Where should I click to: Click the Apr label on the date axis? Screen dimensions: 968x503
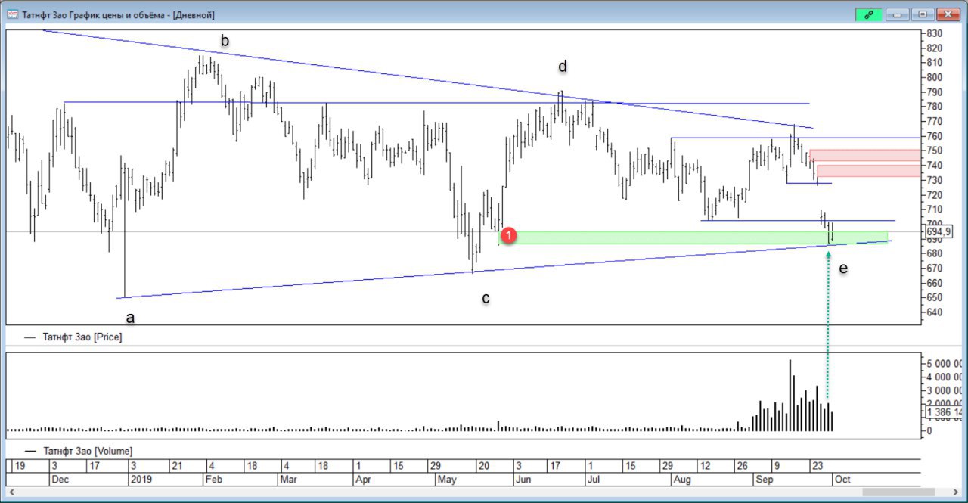pos(364,480)
